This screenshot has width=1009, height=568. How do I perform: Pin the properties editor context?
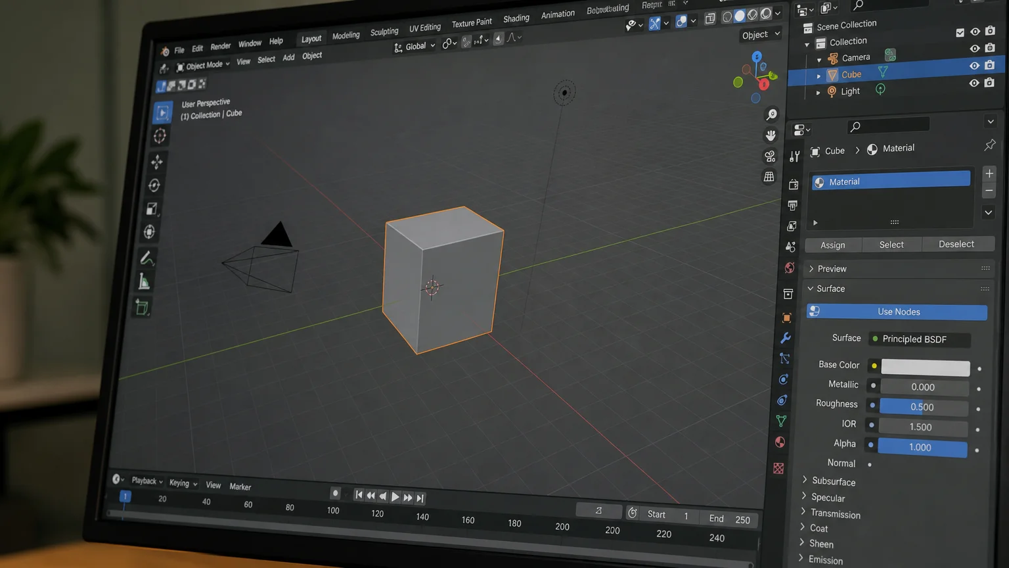pyautogui.click(x=990, y=145)
